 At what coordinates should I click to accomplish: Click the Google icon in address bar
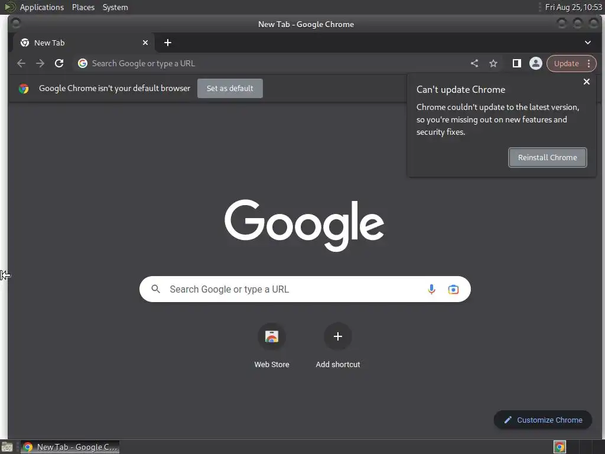[x=83, y=63]
